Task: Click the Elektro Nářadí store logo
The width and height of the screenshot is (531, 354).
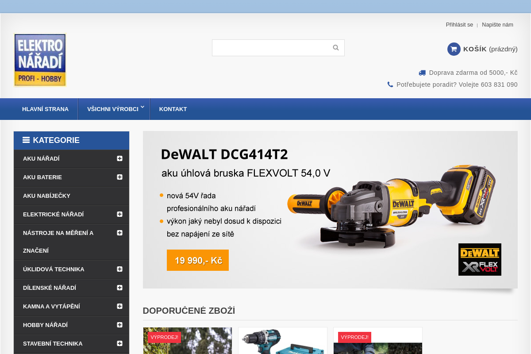Action: pyautogui.click(x=40, y=60)
